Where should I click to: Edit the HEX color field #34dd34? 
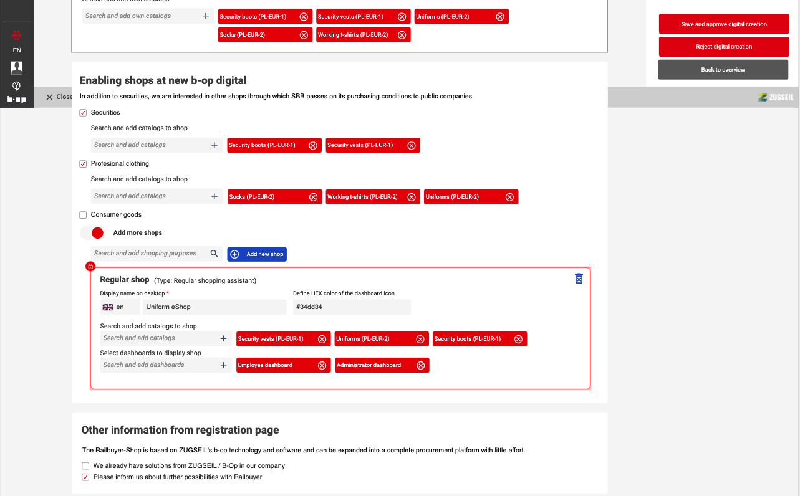coord(352,307)
